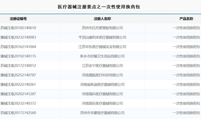Viewport: 201px width, 119px height.
Task: Click registrant 河南省新迪医疗器械有限公司
Action: pos(102,84)
